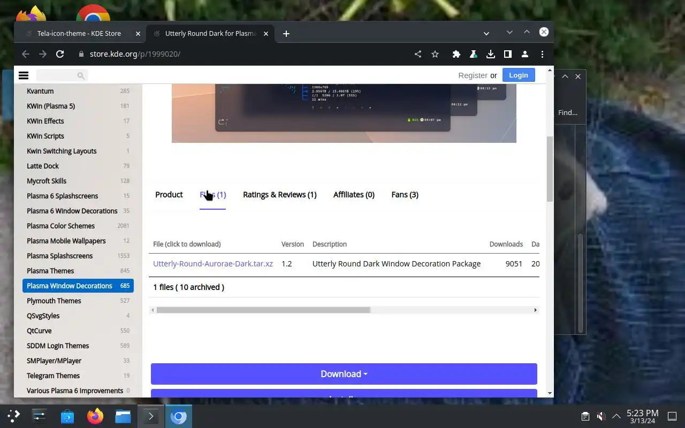The height and width of the screenshot is (428, 685).
Task: Open Dolphin file manager from taskbar
Action: [x=123, y=416]
